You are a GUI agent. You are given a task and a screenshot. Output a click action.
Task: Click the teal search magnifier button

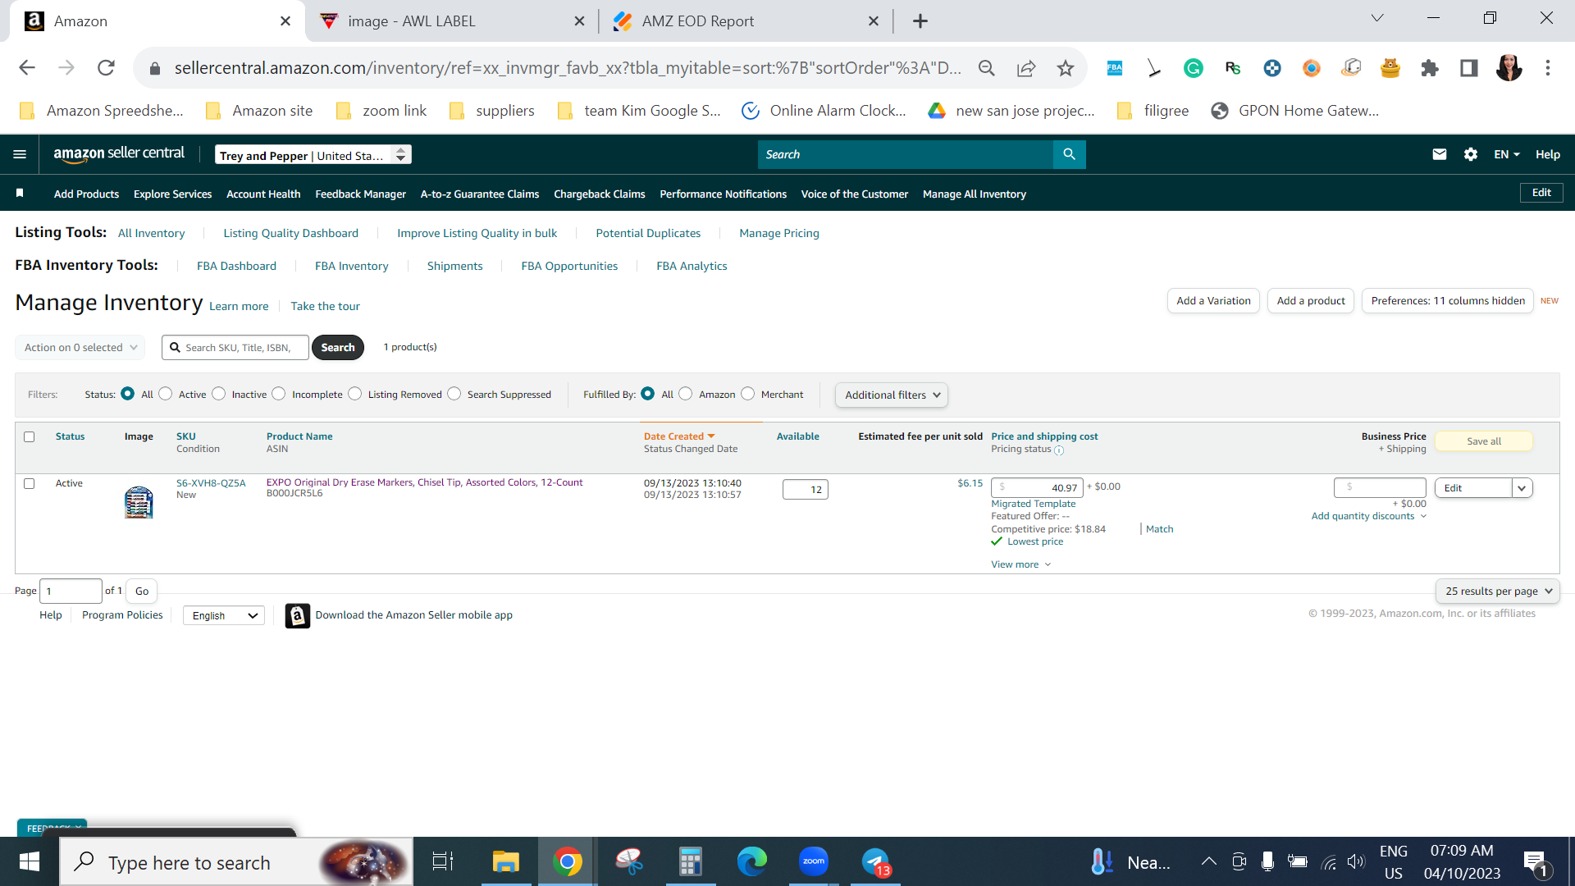point(1069,154)
